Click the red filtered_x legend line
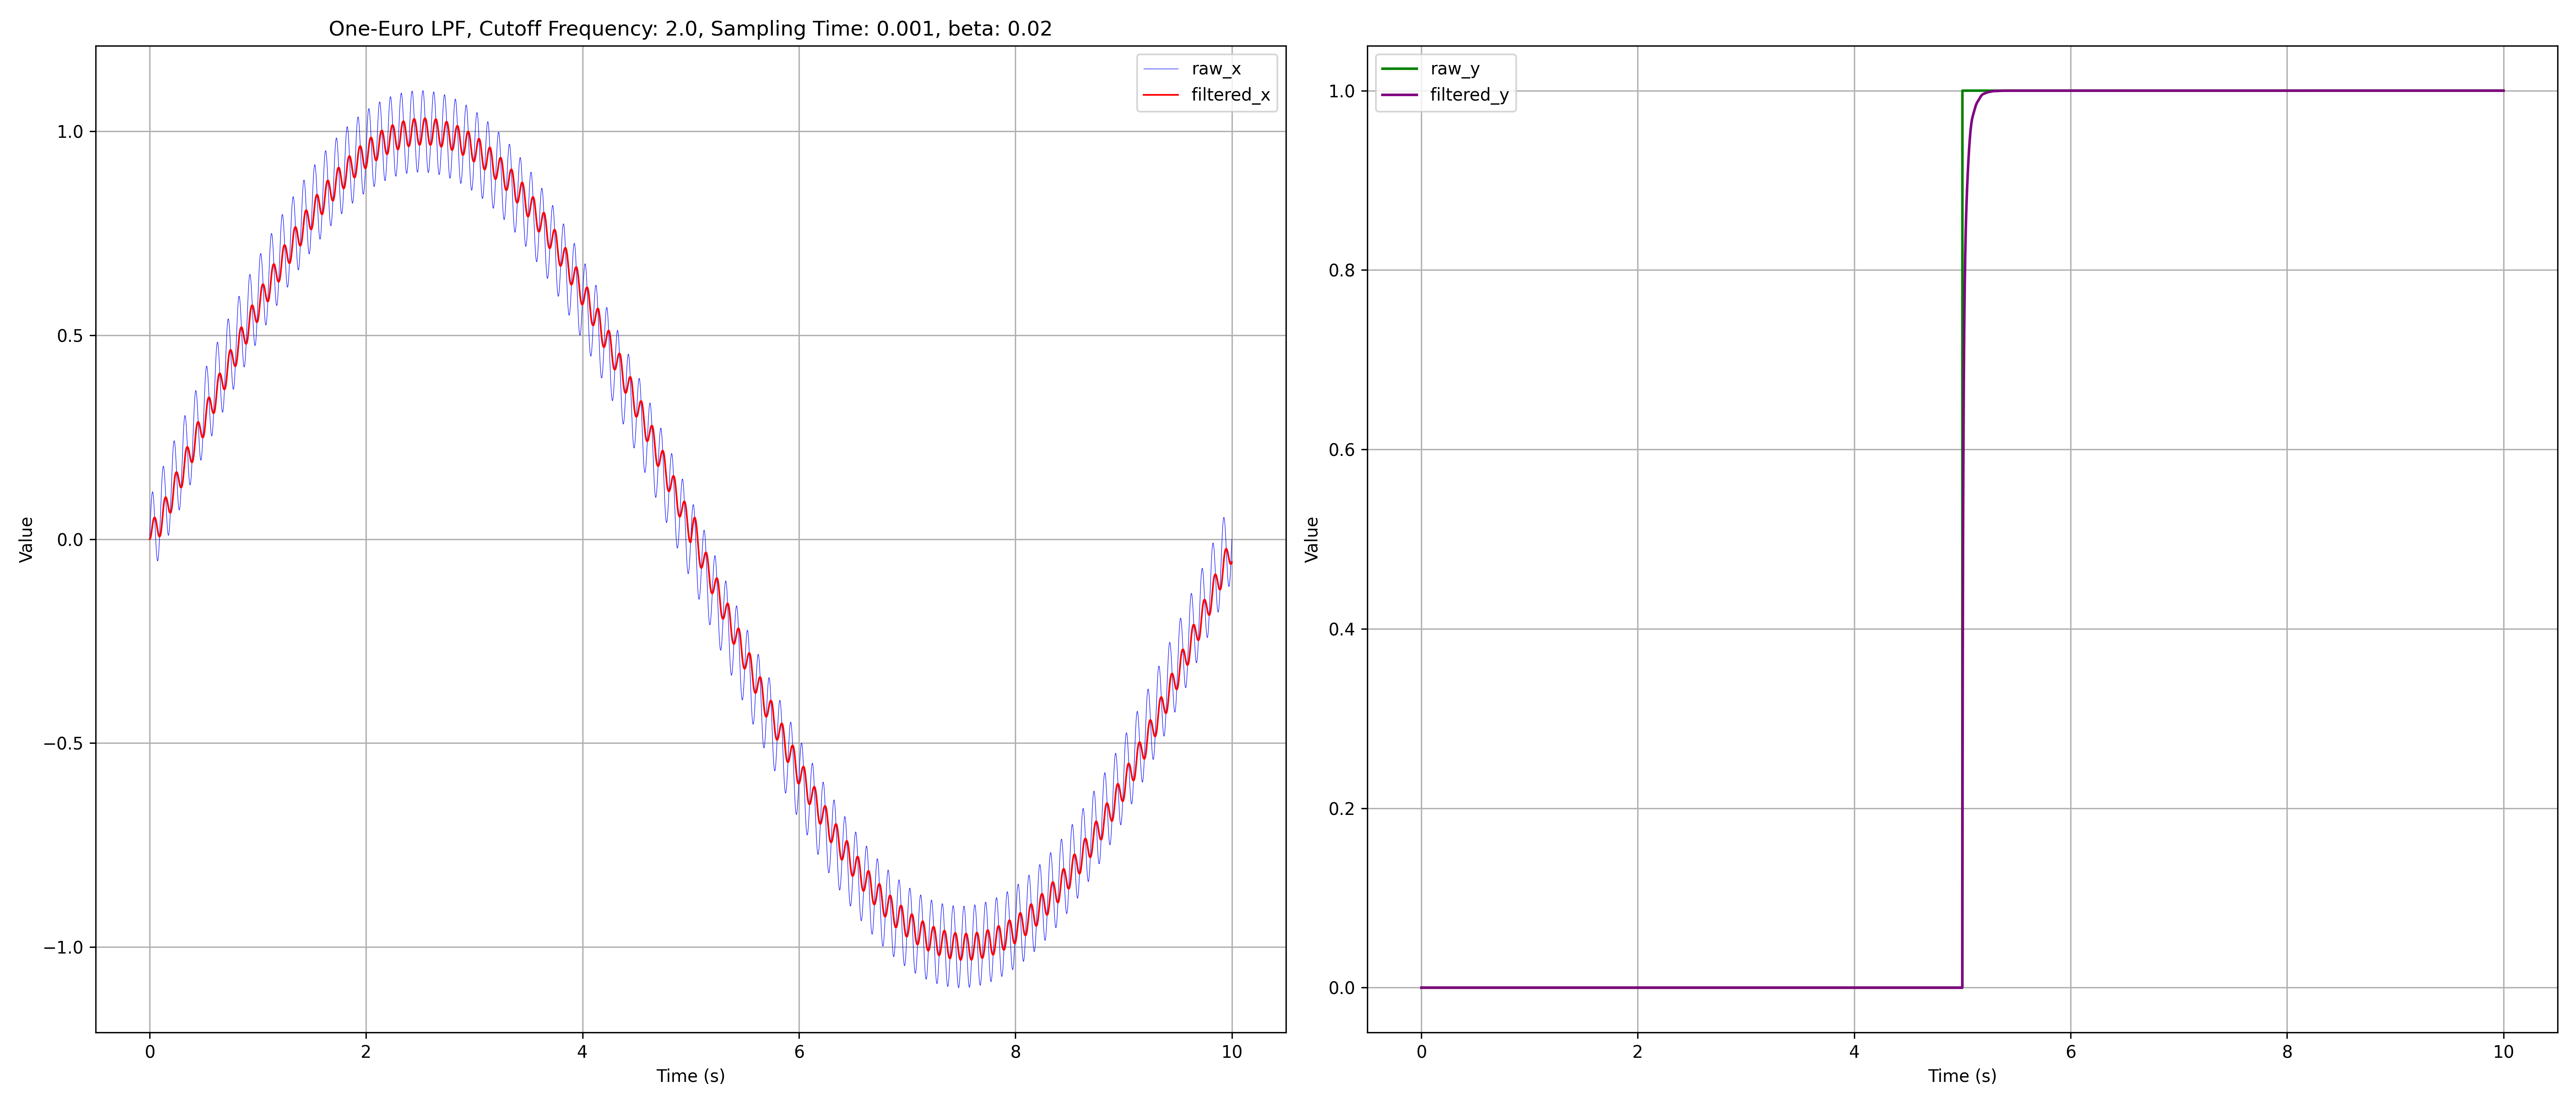Viewport: 2576px width, 1104px height. 1161,95
